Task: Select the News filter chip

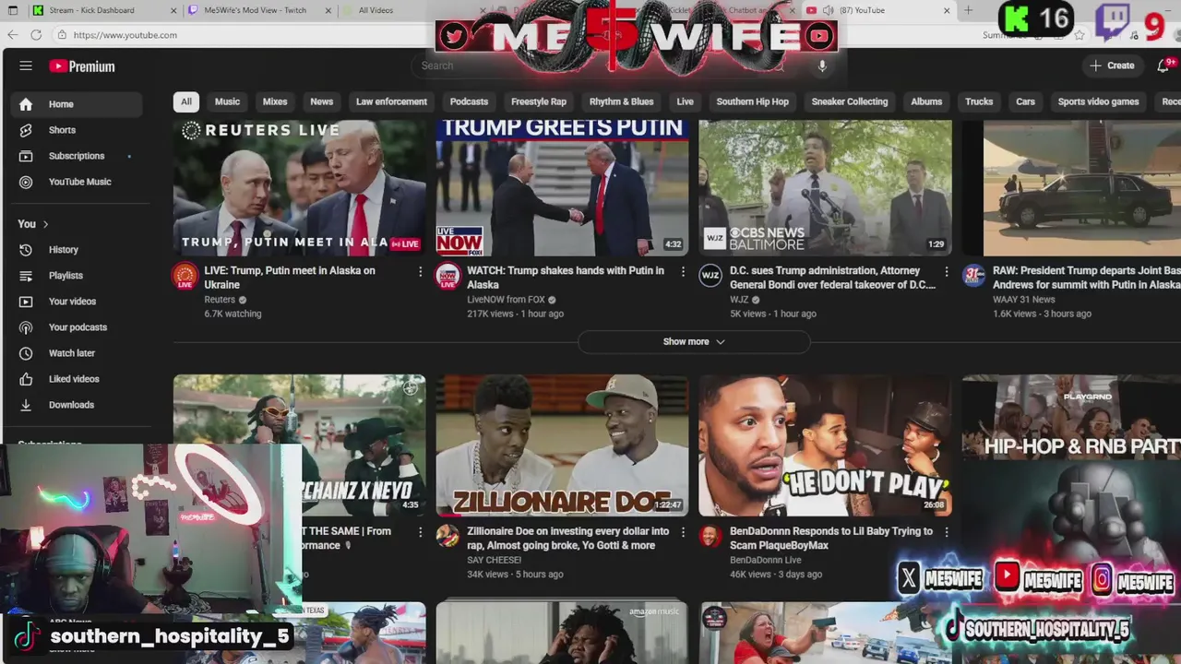Action: 321,101
